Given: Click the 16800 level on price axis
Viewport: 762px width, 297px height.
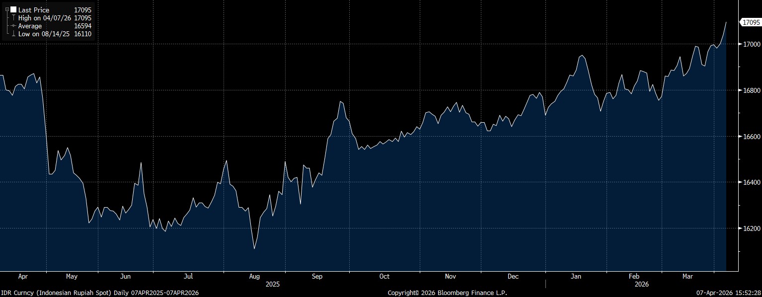Looking at the screenshot, I should (x=751, y=90).
